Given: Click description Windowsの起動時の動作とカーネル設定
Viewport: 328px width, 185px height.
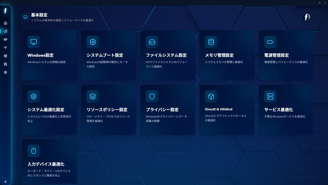Looking at the screenshot, I should pyautogui.click(x=107, y=64).
